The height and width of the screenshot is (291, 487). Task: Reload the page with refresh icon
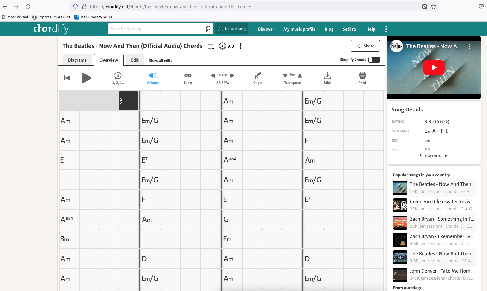click(28, 6)
